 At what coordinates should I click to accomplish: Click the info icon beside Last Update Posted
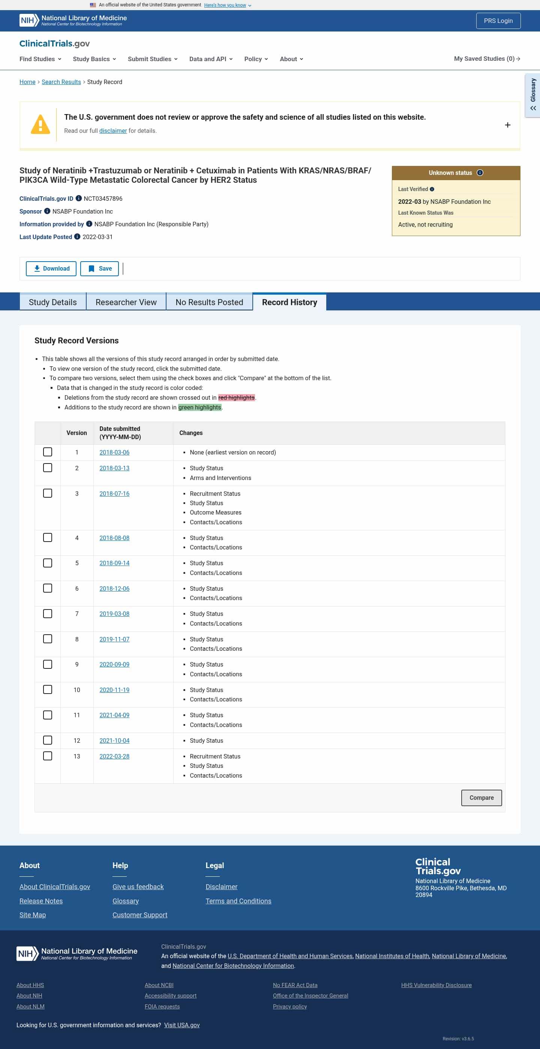pyautogui.click(x=77, y=236)
